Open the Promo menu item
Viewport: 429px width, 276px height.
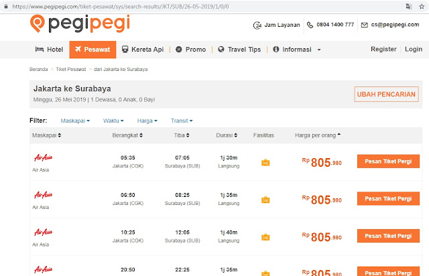tap(190, 50)
